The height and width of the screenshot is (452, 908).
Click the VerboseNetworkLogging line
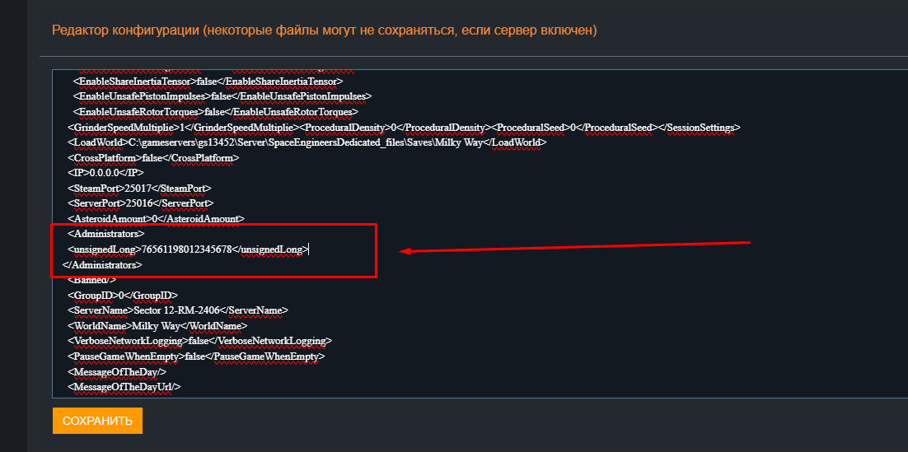tap(199, 341)
